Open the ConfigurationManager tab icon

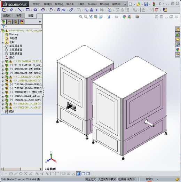pos(15,22)
